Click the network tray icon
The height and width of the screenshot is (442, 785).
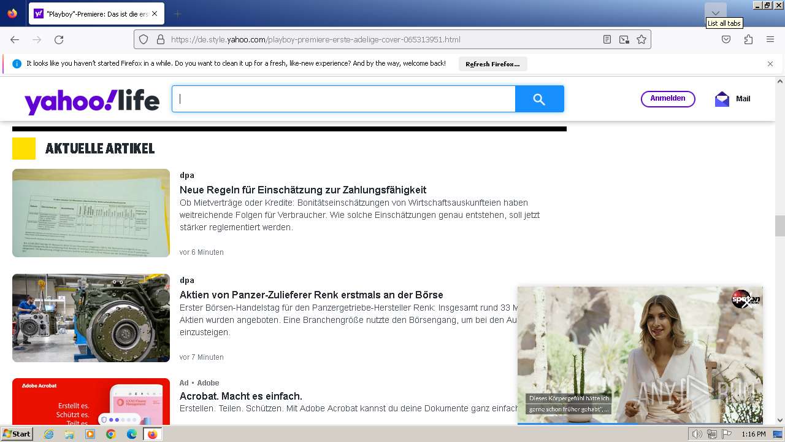pyautogui.click(x=712, y=434)
